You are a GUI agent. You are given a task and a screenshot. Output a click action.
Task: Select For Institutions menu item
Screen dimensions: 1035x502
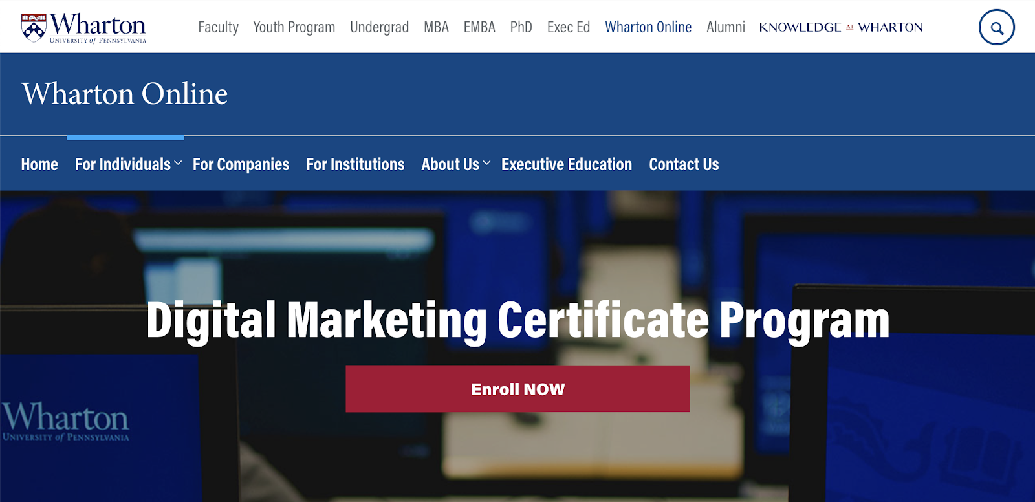[355, 164]
